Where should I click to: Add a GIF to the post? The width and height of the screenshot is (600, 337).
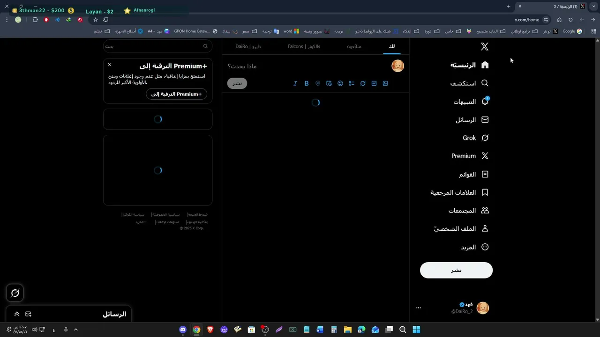(x=374, y=83)
